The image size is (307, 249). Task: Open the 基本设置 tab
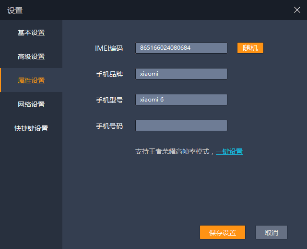tap(31, 33)
